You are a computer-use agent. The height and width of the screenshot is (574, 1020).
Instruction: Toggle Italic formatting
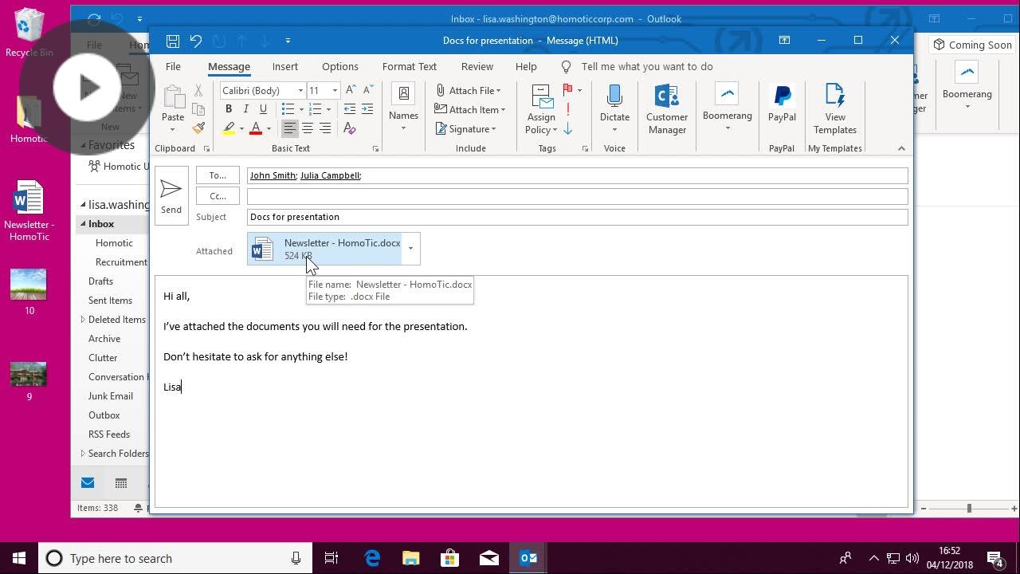click(x=245, y=109)
